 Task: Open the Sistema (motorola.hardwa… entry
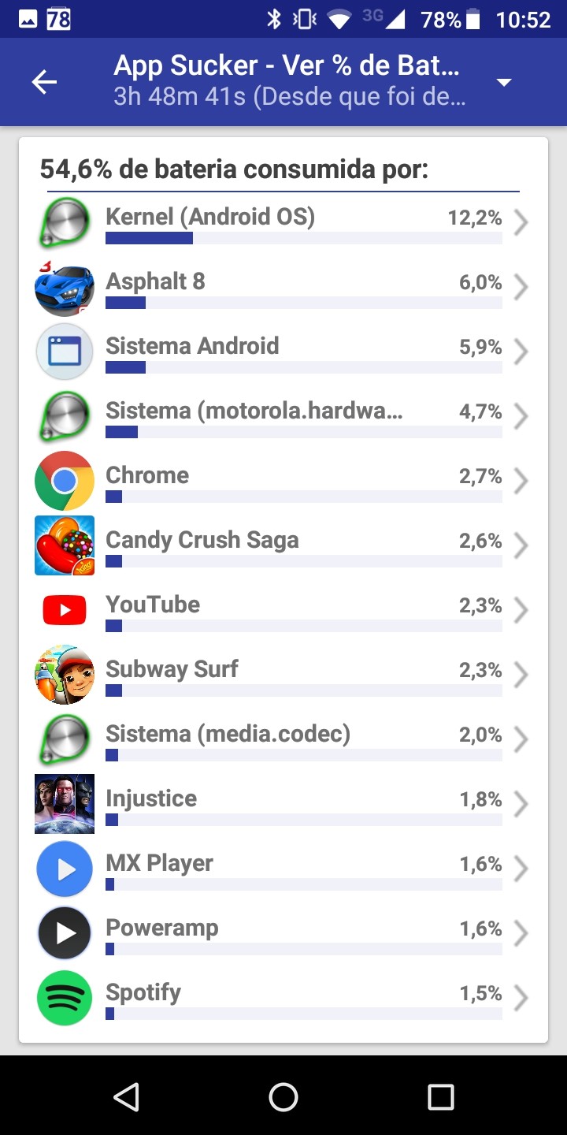(x=254, y=411)
